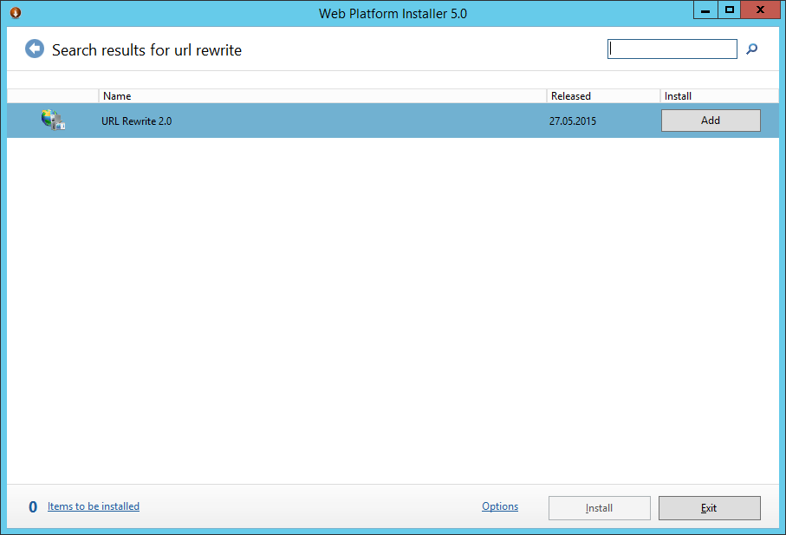The height and width of the screenshot is (535, 786).
Task: Exit the Web Platform Installer
Action: click(709, 508)
